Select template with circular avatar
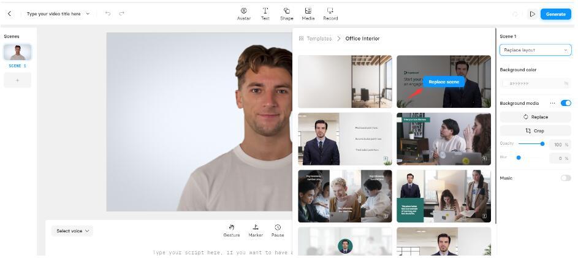 tap(345, 241)
